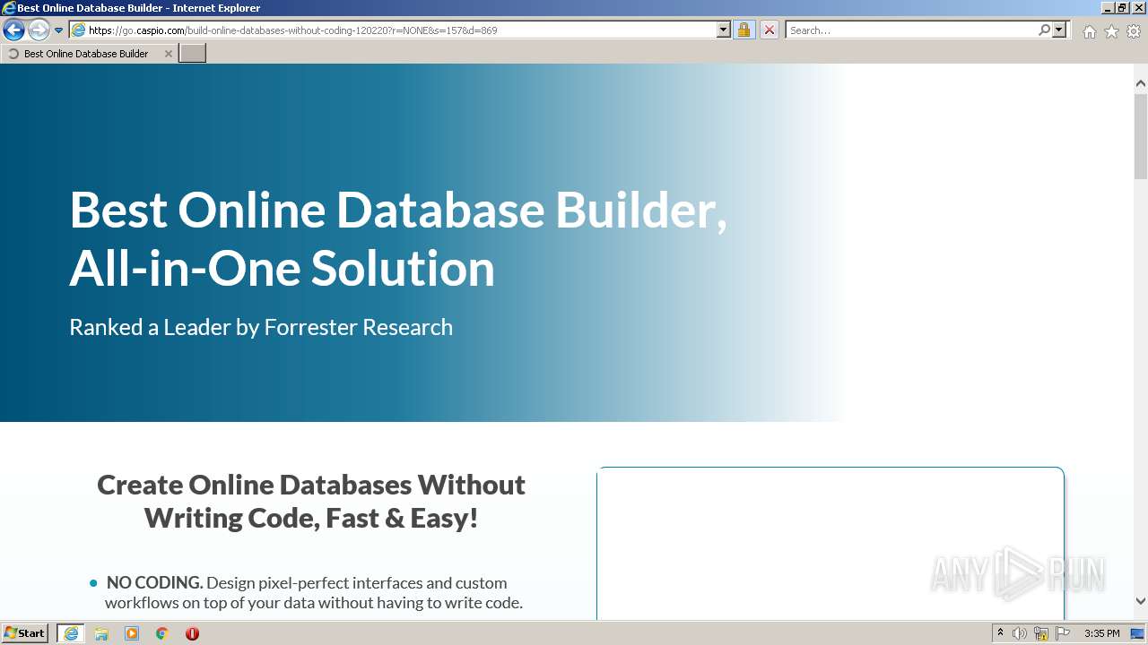Open the recent pages dropdown arrow
The width and height of the screenshot is (1148, 645).
pyautogui.click(x=59, y=30)
